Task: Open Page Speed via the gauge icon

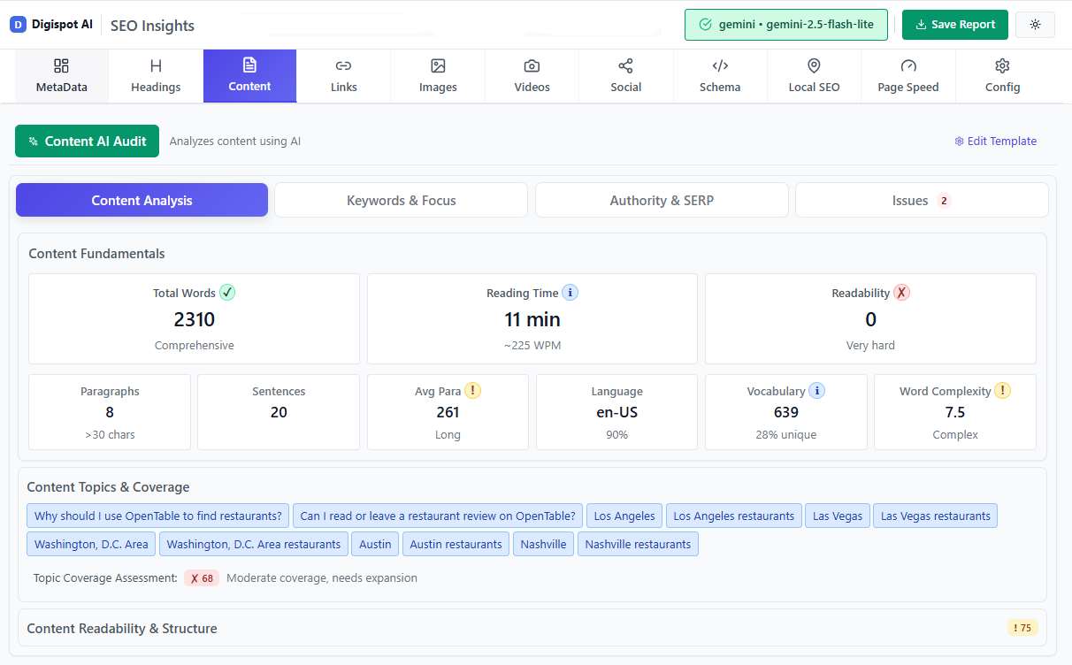Action: click(907, 65)
